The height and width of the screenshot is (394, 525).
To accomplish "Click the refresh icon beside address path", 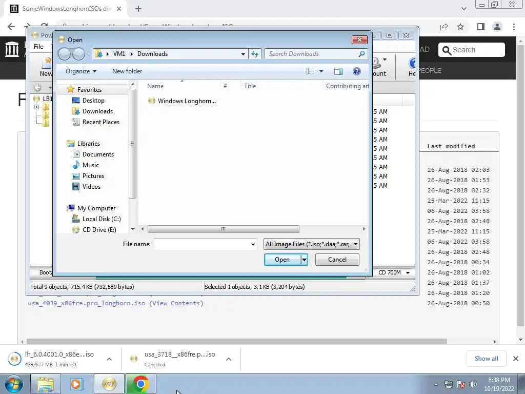I will (255, 54).
